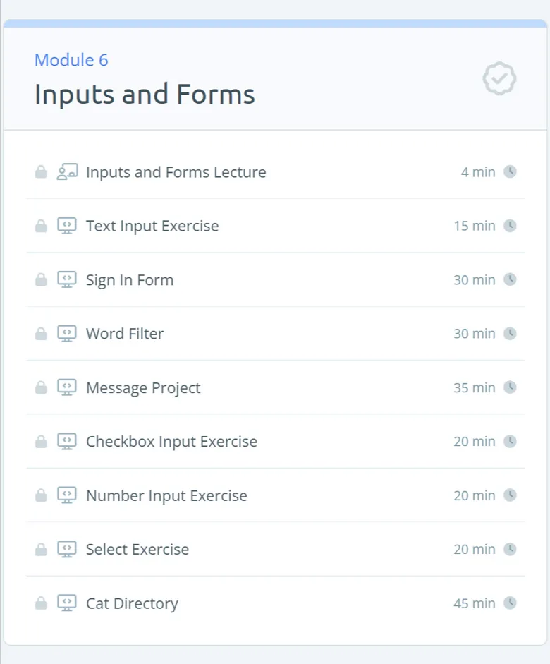
Task: Open the Sign In Form exercise
Action: [x=276, y=280]
